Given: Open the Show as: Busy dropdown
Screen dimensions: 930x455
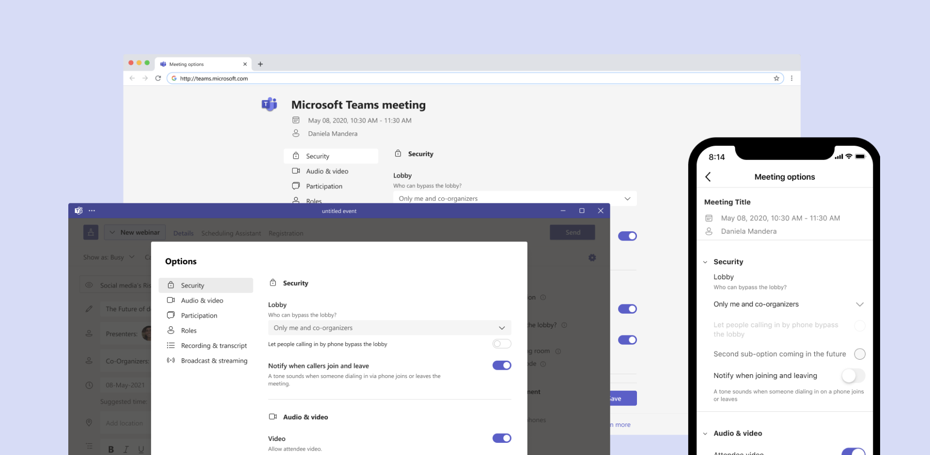Looking at the screenshot, I should (108, 257).
